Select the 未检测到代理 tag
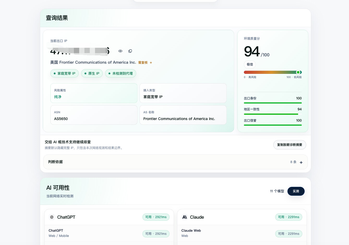The height and width of the screenshot is (245, 349). point(121,74)
